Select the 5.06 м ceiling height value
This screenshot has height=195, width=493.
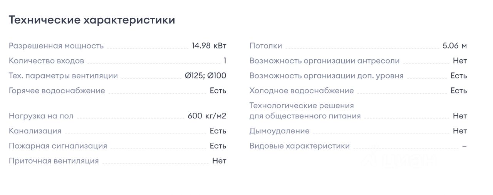[x=454, y=46]
